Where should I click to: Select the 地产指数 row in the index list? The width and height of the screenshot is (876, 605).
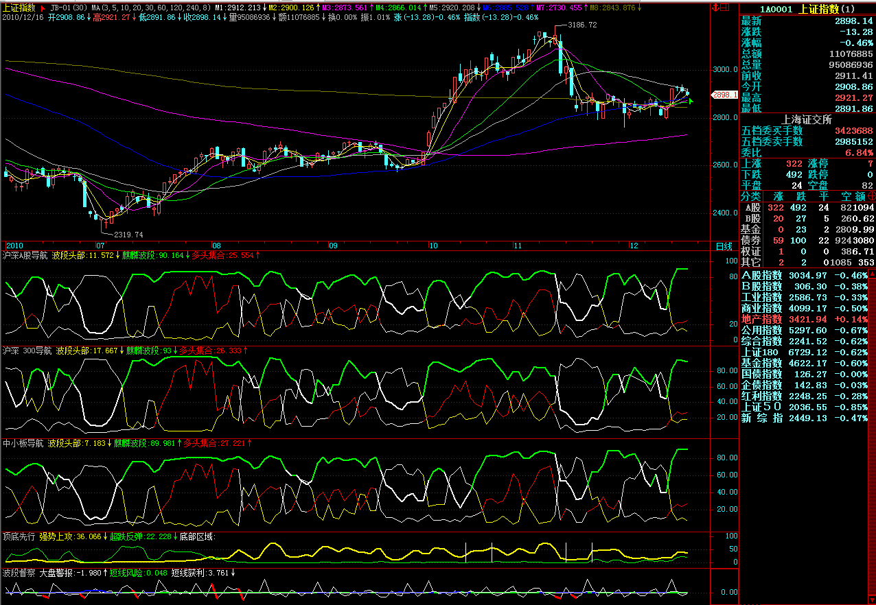[x=761, y=319]
